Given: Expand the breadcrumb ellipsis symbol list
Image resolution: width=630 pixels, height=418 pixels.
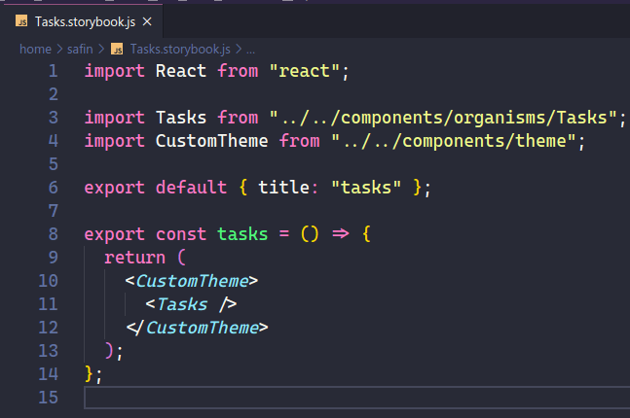Looking at the screenshot, I should tap(250, 50).
